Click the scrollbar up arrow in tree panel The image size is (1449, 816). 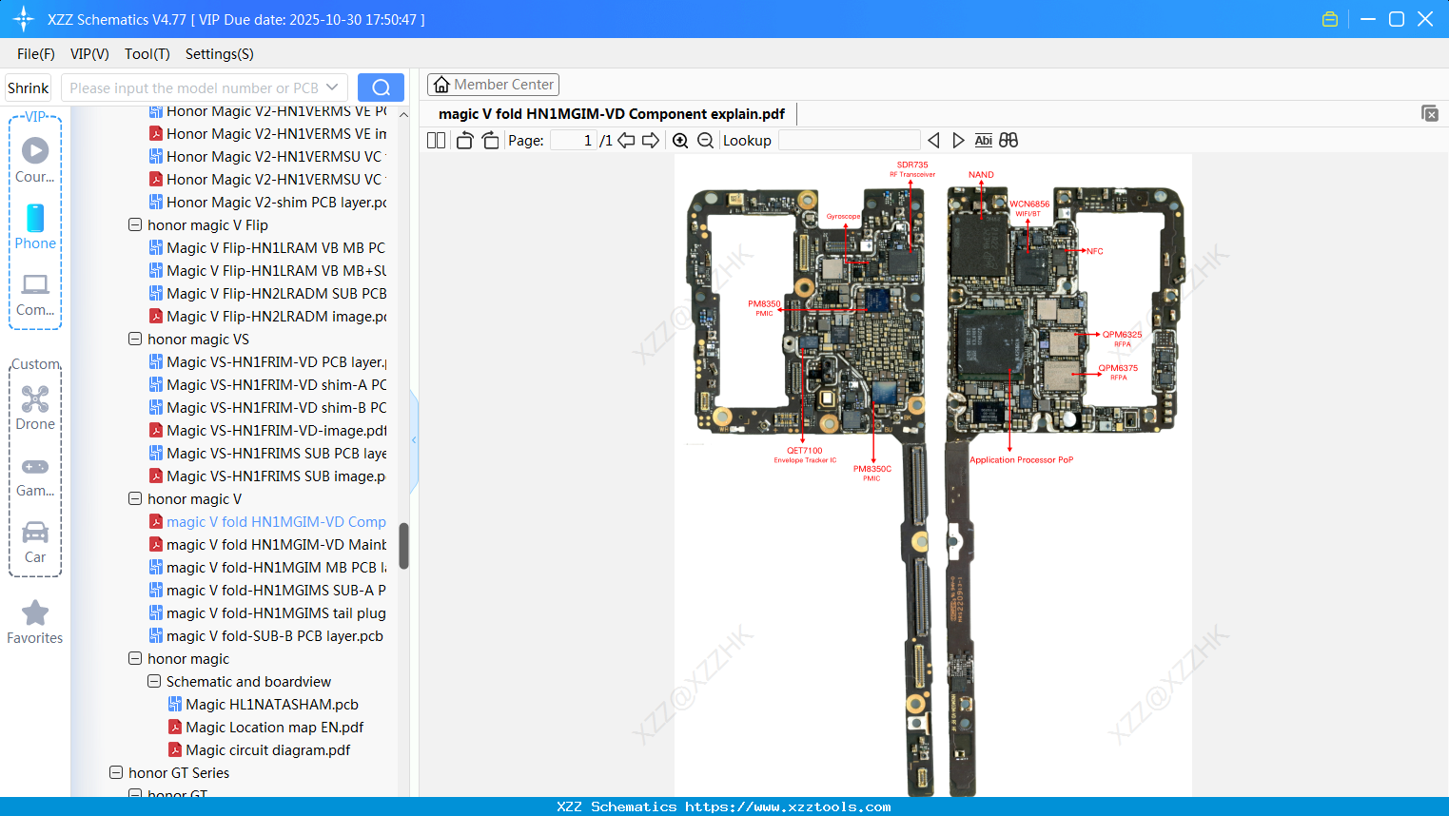point(403,115)
